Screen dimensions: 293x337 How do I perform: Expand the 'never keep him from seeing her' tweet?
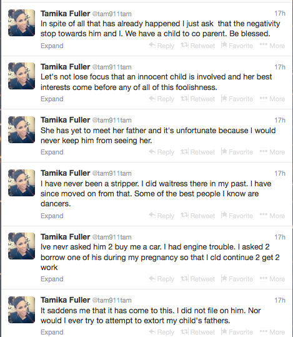[x=52, y=152]
